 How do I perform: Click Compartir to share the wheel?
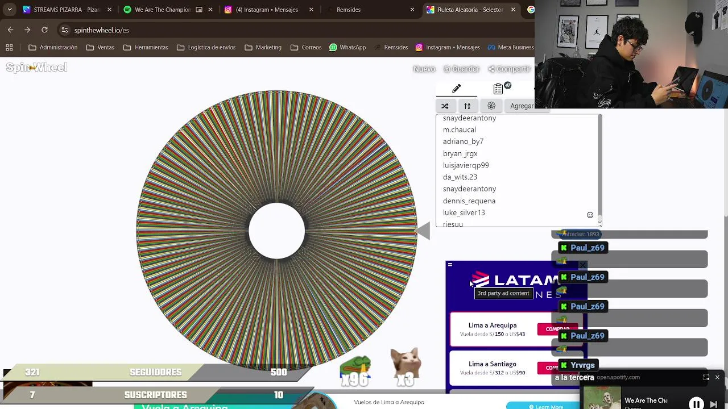coord(510,69)
